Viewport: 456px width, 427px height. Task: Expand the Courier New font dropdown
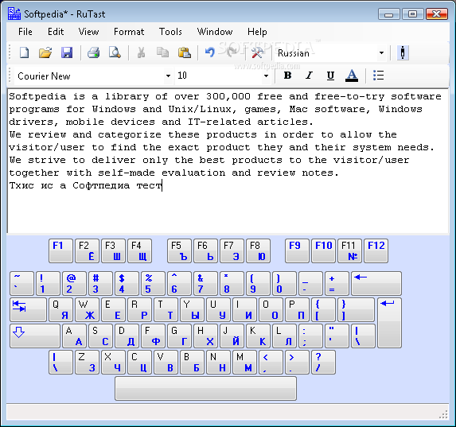(x=168, y=76)
